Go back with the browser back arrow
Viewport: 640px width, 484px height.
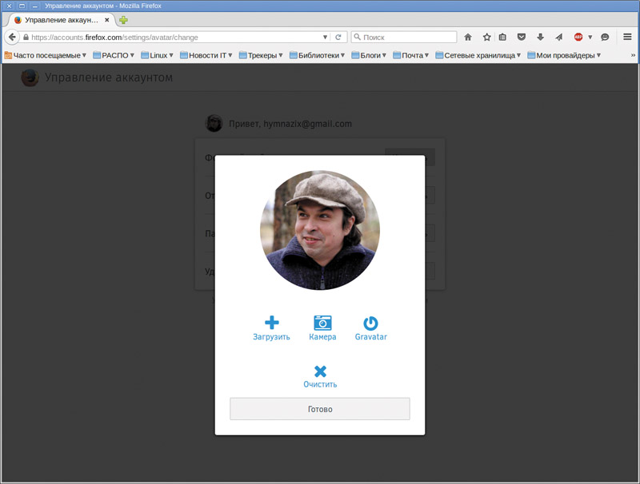click(x=12, y=37)
